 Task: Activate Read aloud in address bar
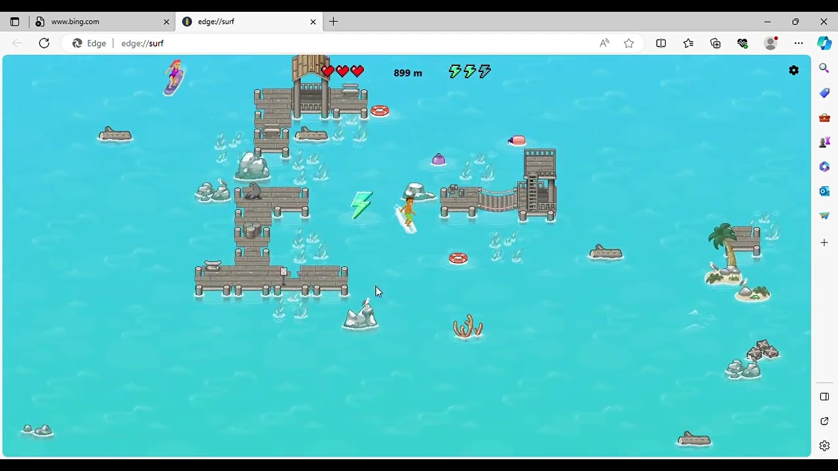604,43
